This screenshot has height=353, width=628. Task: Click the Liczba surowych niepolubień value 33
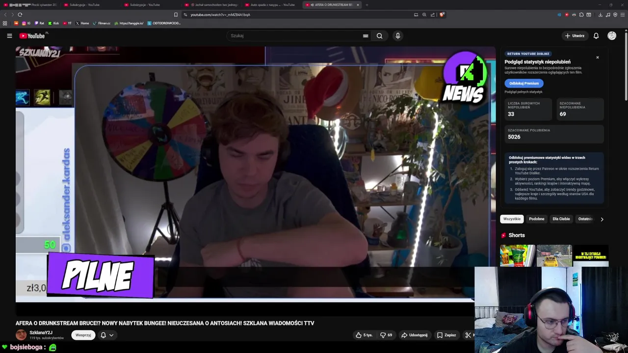(511, 114)
